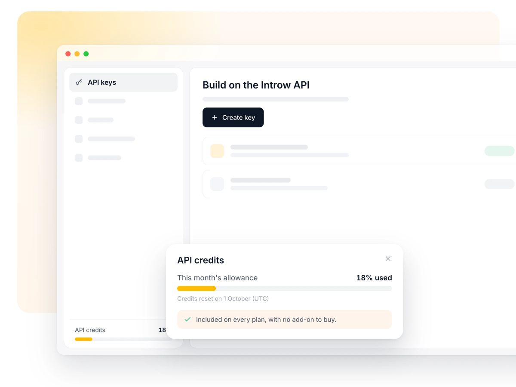Click 'Credits reset on 1 October (UTC)' text
Screen dimensions: 516x387
pos(223,298)
